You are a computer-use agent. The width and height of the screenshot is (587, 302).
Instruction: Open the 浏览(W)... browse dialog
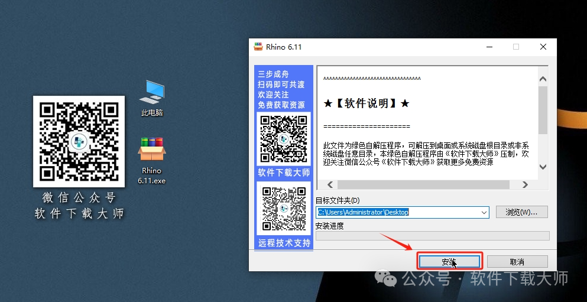point(521,212)
